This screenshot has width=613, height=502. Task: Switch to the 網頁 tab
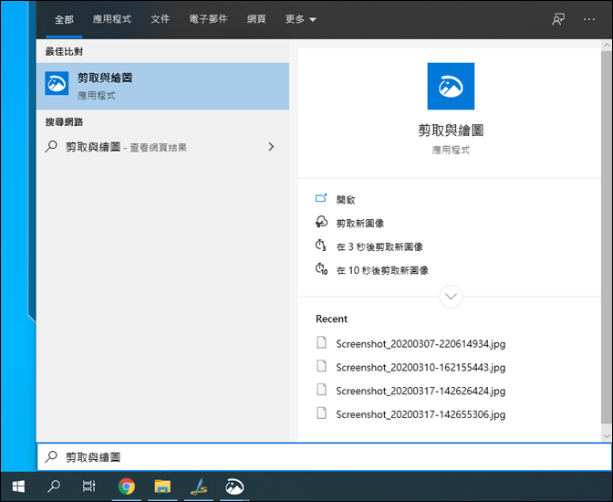click(x=256, y=19)
